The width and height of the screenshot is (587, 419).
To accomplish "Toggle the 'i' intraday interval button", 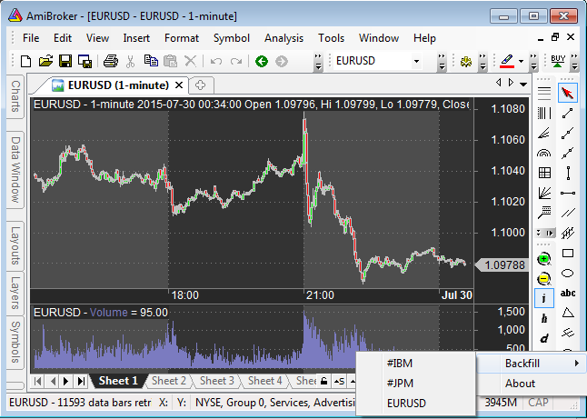I will [x=544, y=298].
